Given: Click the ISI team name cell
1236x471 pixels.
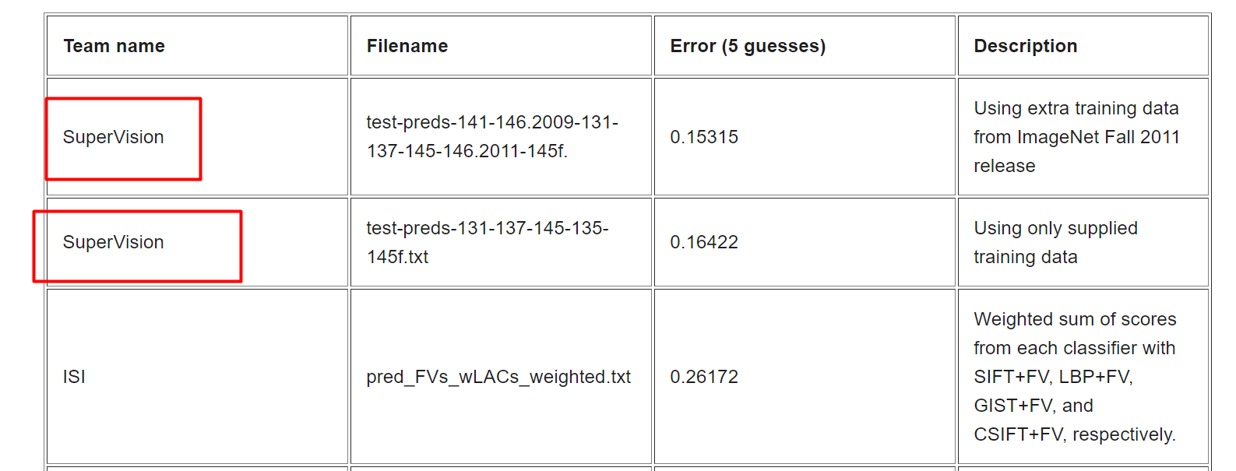Looking at the screenshot, I should pos(74,377).
